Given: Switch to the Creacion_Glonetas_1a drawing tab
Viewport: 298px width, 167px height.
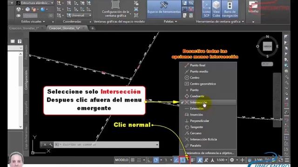Looking at the screenshot, I should coord(64,28).
